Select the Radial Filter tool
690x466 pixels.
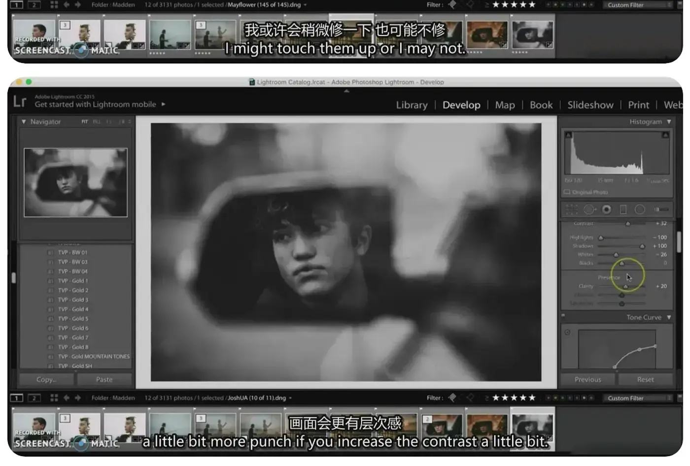[x=640, y=210]
